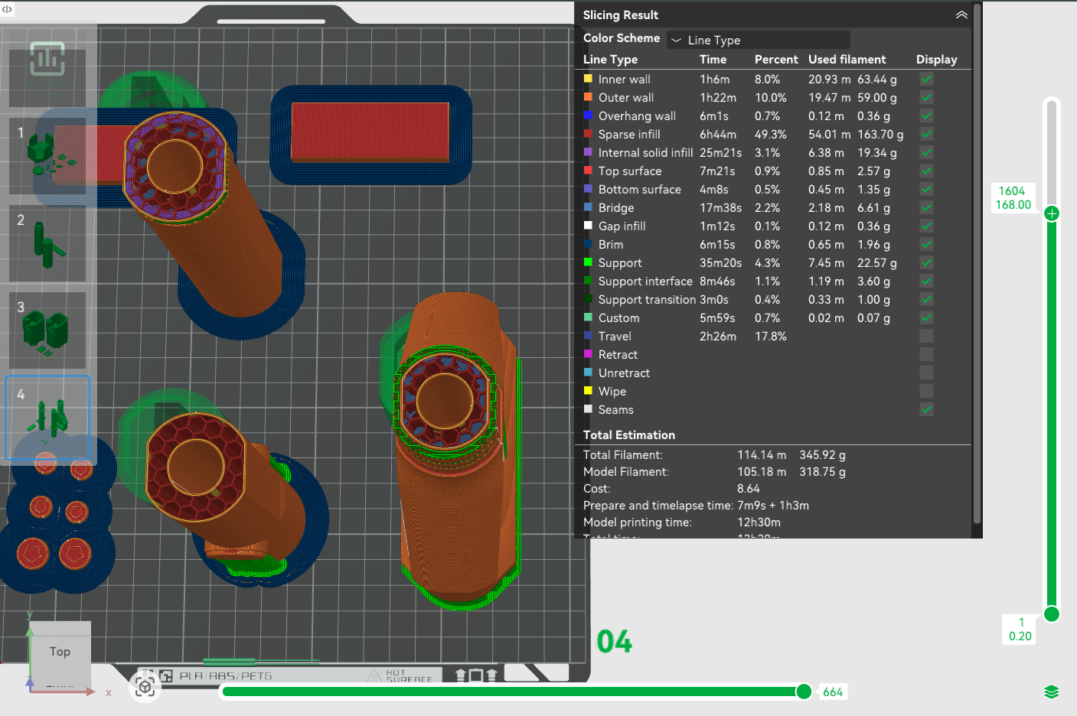Disable Sparse infill display
1077x716 pixels.
pyautogui.click(x=926, y=134)
